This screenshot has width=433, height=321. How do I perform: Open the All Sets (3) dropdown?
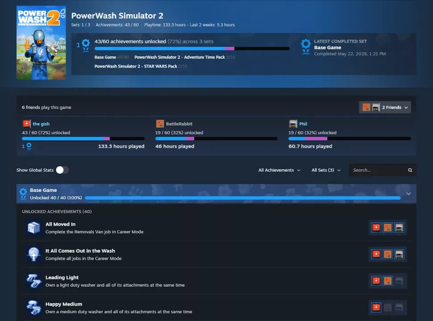pyautogui.click(x=326, y=170)
